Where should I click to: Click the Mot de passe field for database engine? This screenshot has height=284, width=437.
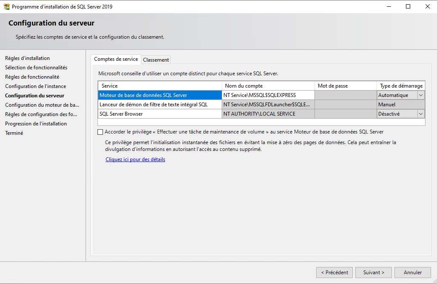(x=346, y=95)
